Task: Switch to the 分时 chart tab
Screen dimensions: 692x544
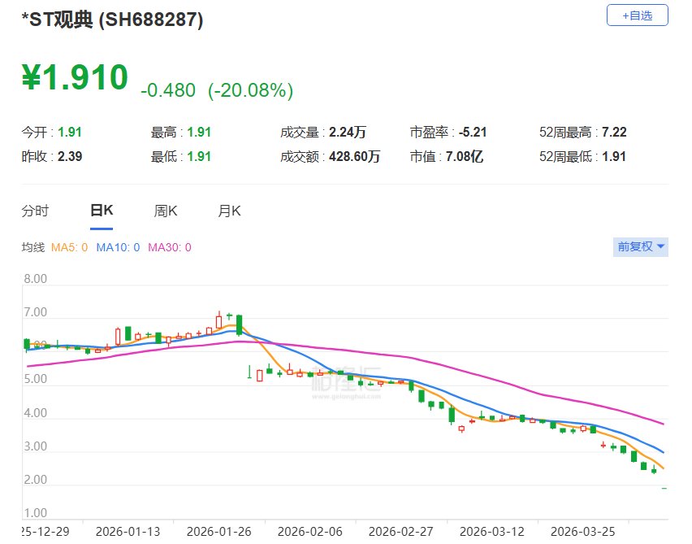Action: (x=35, y=211)
